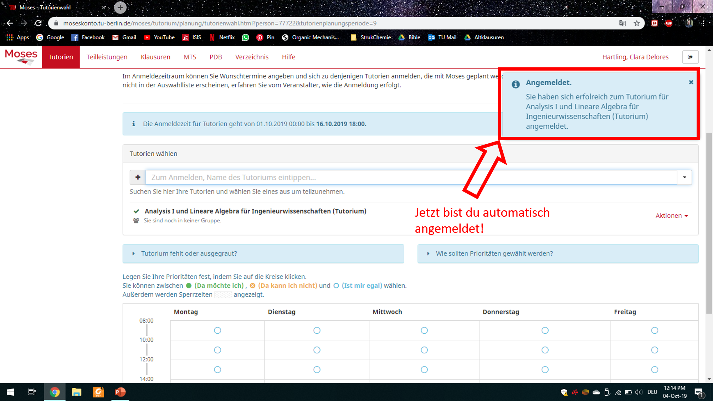
Task: Open the Verzeichnis tab
Action: tap(252, 57)
